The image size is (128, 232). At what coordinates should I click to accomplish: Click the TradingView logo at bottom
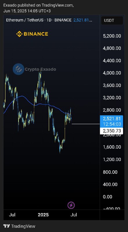pyautogui.click(x=19, y=226)
